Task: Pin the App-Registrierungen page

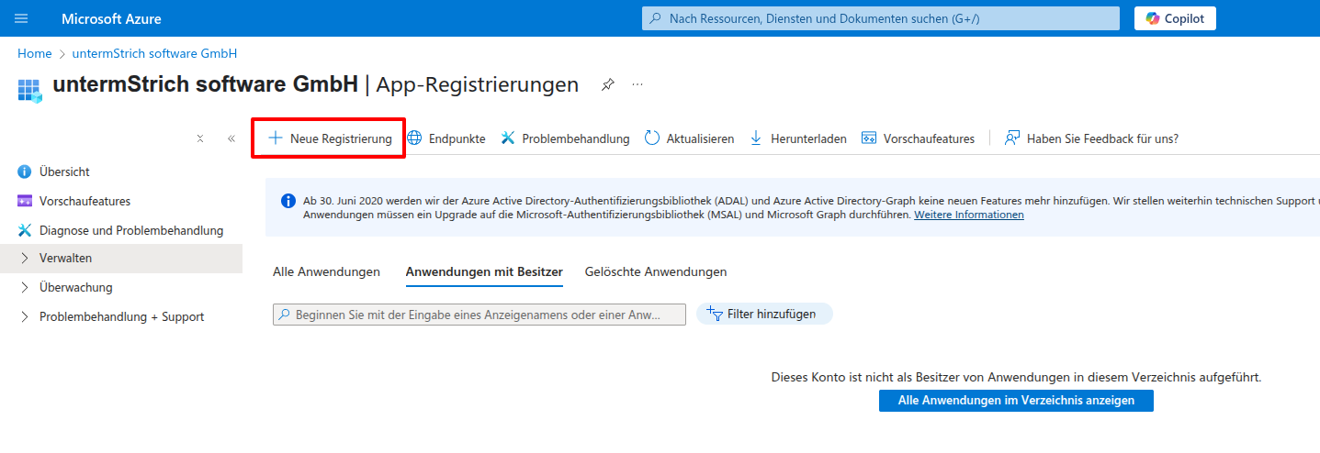Action: (607, 85)
